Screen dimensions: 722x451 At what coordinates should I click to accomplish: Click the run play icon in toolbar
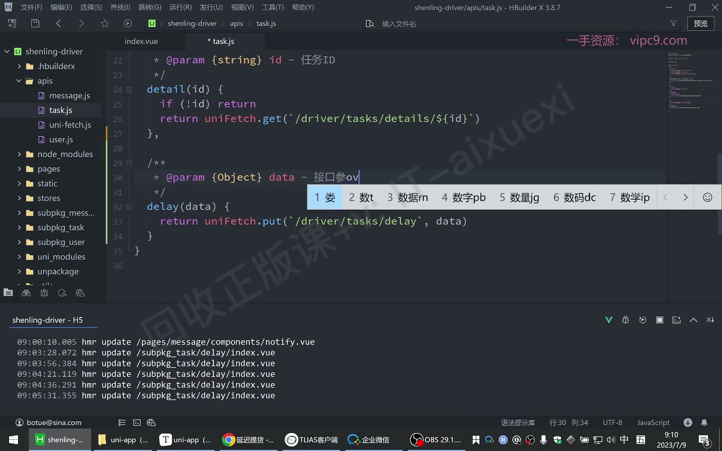point(128,23)
